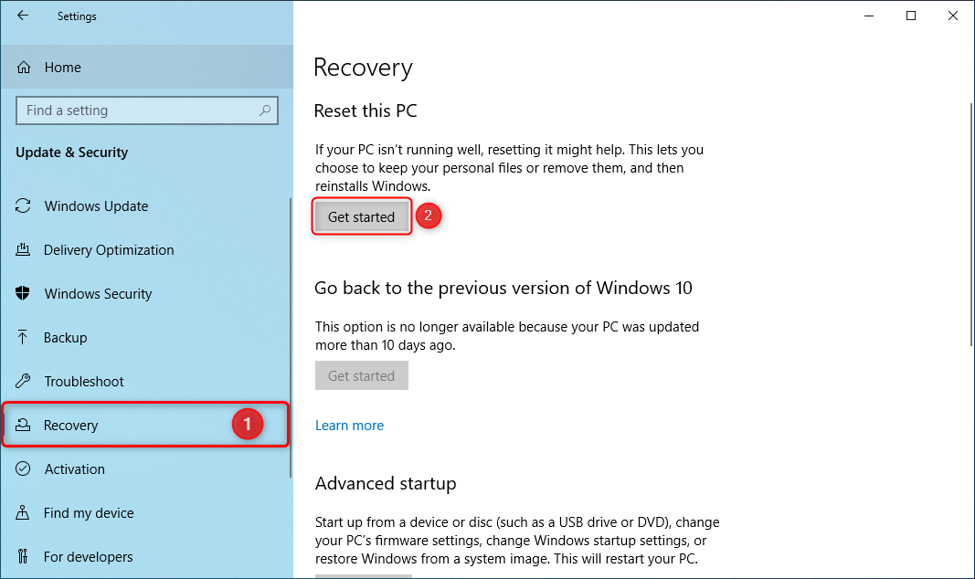Close the Settings window
Screen dimensions: 975x579
click(953, 16)
